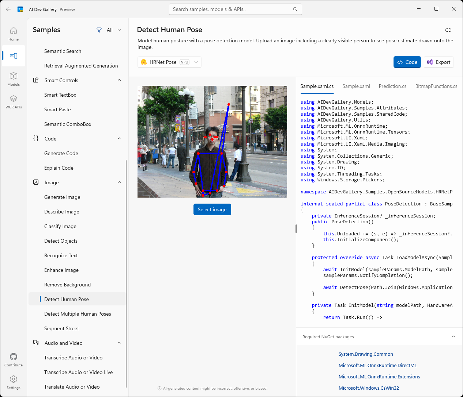Screen dimensions: 463x397
Task: Focus the search samples input field
Action: pyautogui.click(x=230, y=9)
